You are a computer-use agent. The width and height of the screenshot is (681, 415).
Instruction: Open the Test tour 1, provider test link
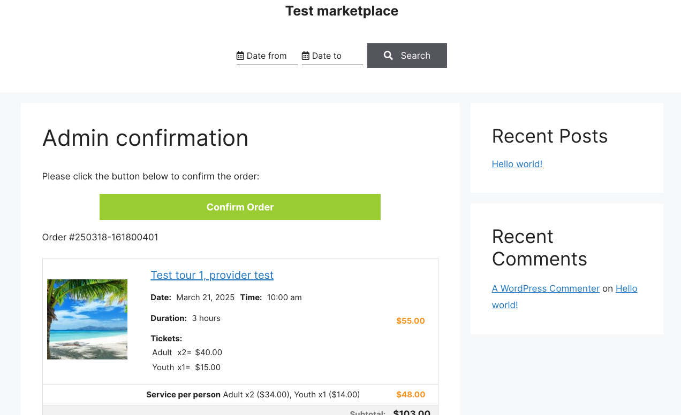coord(212,275)
